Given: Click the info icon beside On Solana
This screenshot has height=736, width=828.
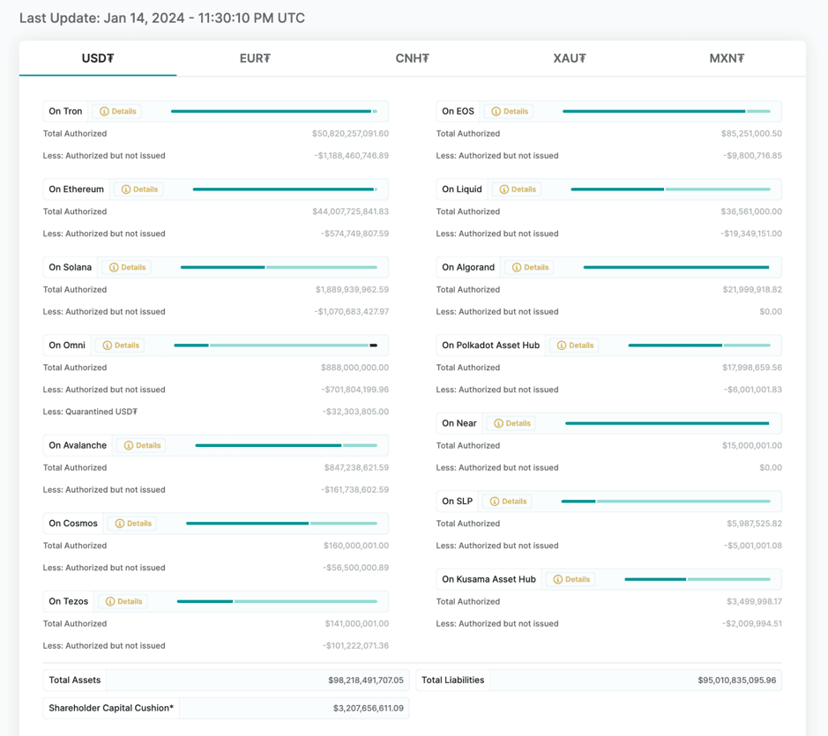Looking at the screenshot, I should point(114,268).
